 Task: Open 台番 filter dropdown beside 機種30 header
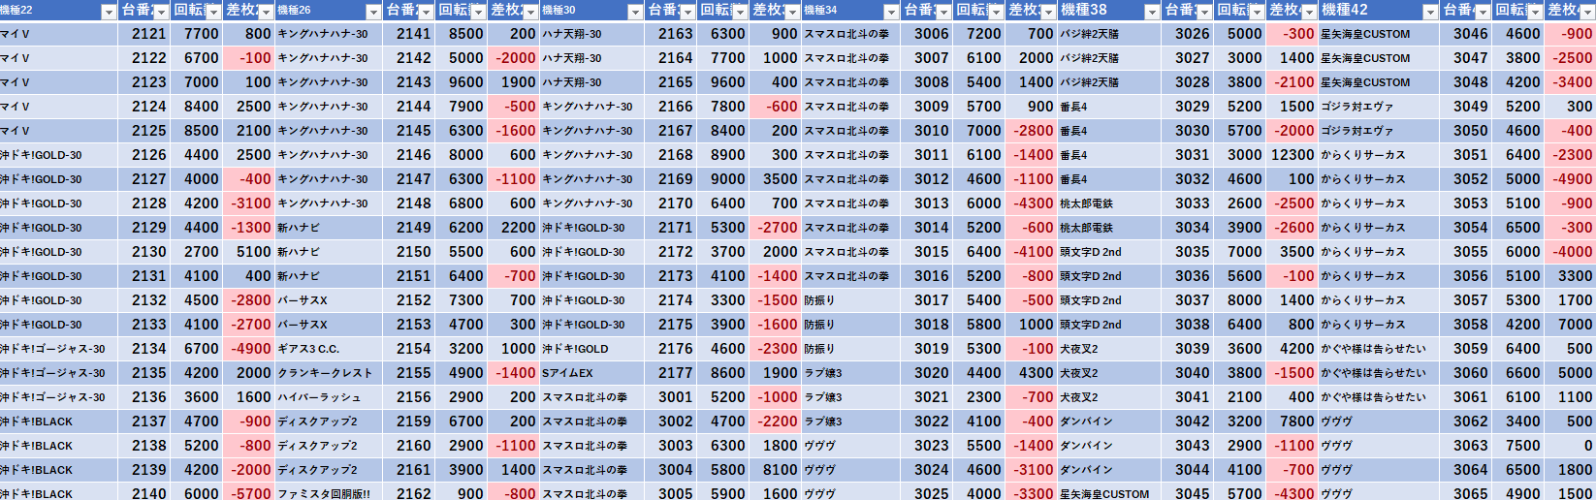pyautogui.click(x=687, y=12)
